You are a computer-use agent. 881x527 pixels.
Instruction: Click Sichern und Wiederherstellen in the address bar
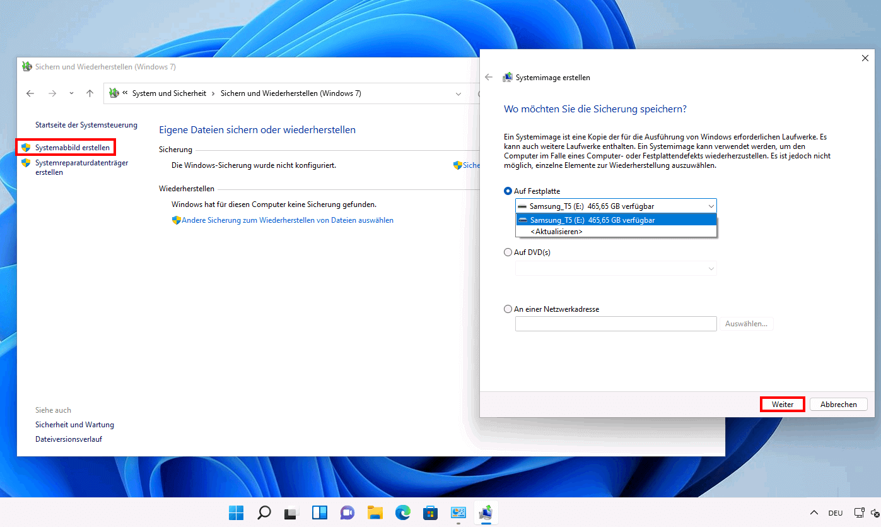(x=291, y=93)
